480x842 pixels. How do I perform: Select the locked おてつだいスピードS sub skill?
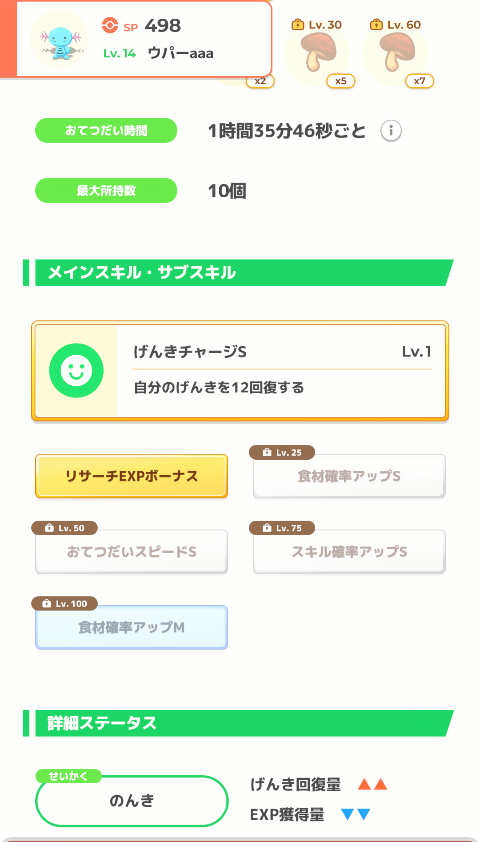[x=132, y=552]
